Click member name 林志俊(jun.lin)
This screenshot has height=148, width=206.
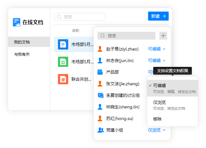(120, 60)
